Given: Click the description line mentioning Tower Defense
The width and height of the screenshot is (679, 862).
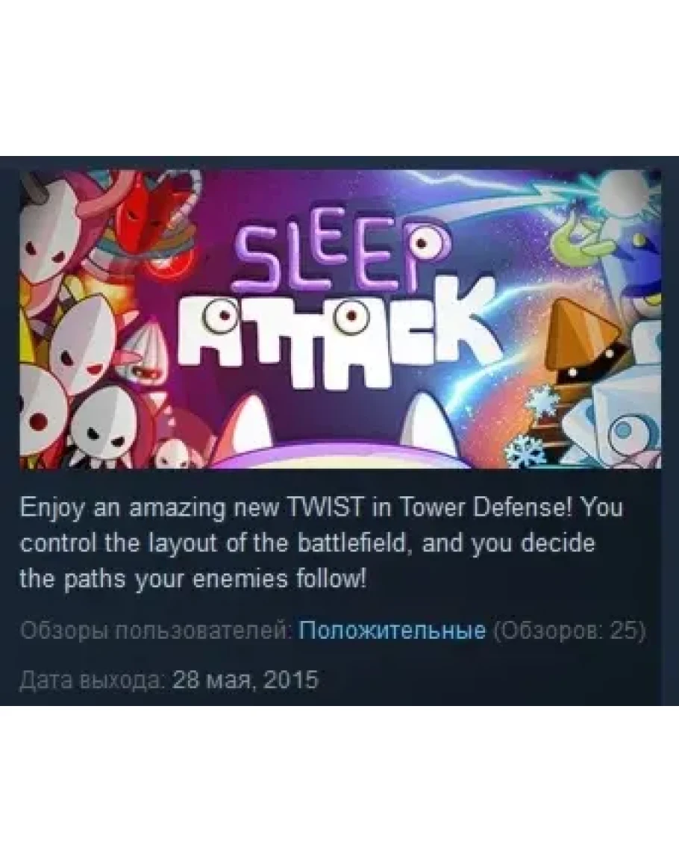Looking at the screenshot, I should click(322, 507).
